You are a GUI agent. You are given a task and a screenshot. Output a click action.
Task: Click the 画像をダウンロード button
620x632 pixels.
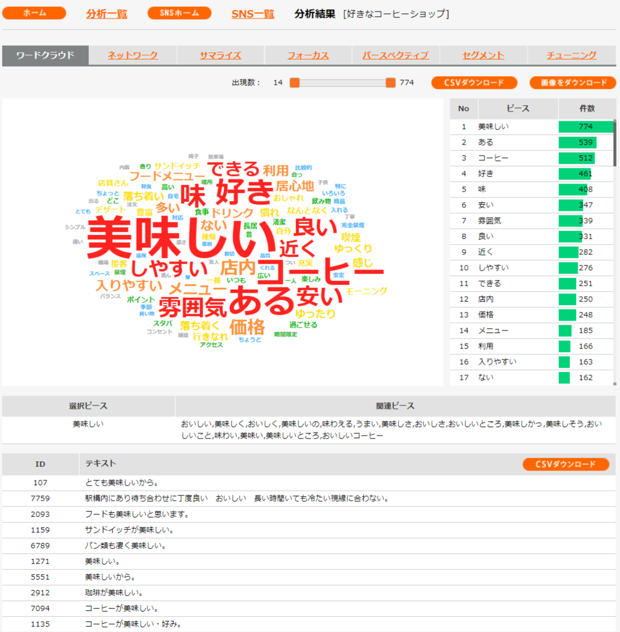click(x=572, y=82)
